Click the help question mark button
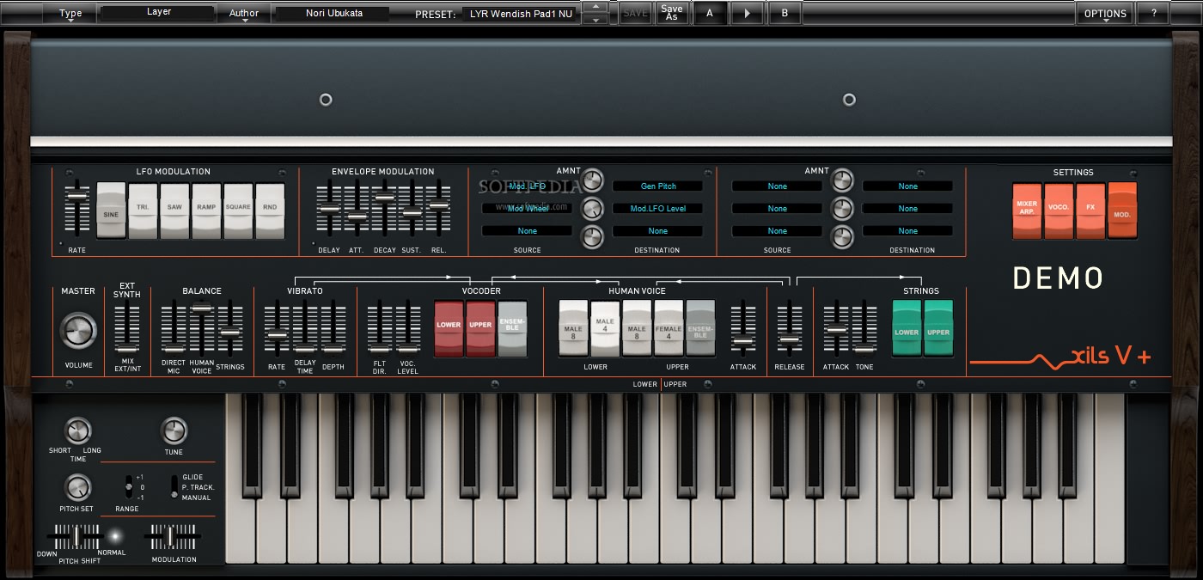The height and width of the screenshot is (580, 1203). point(1153,13)
